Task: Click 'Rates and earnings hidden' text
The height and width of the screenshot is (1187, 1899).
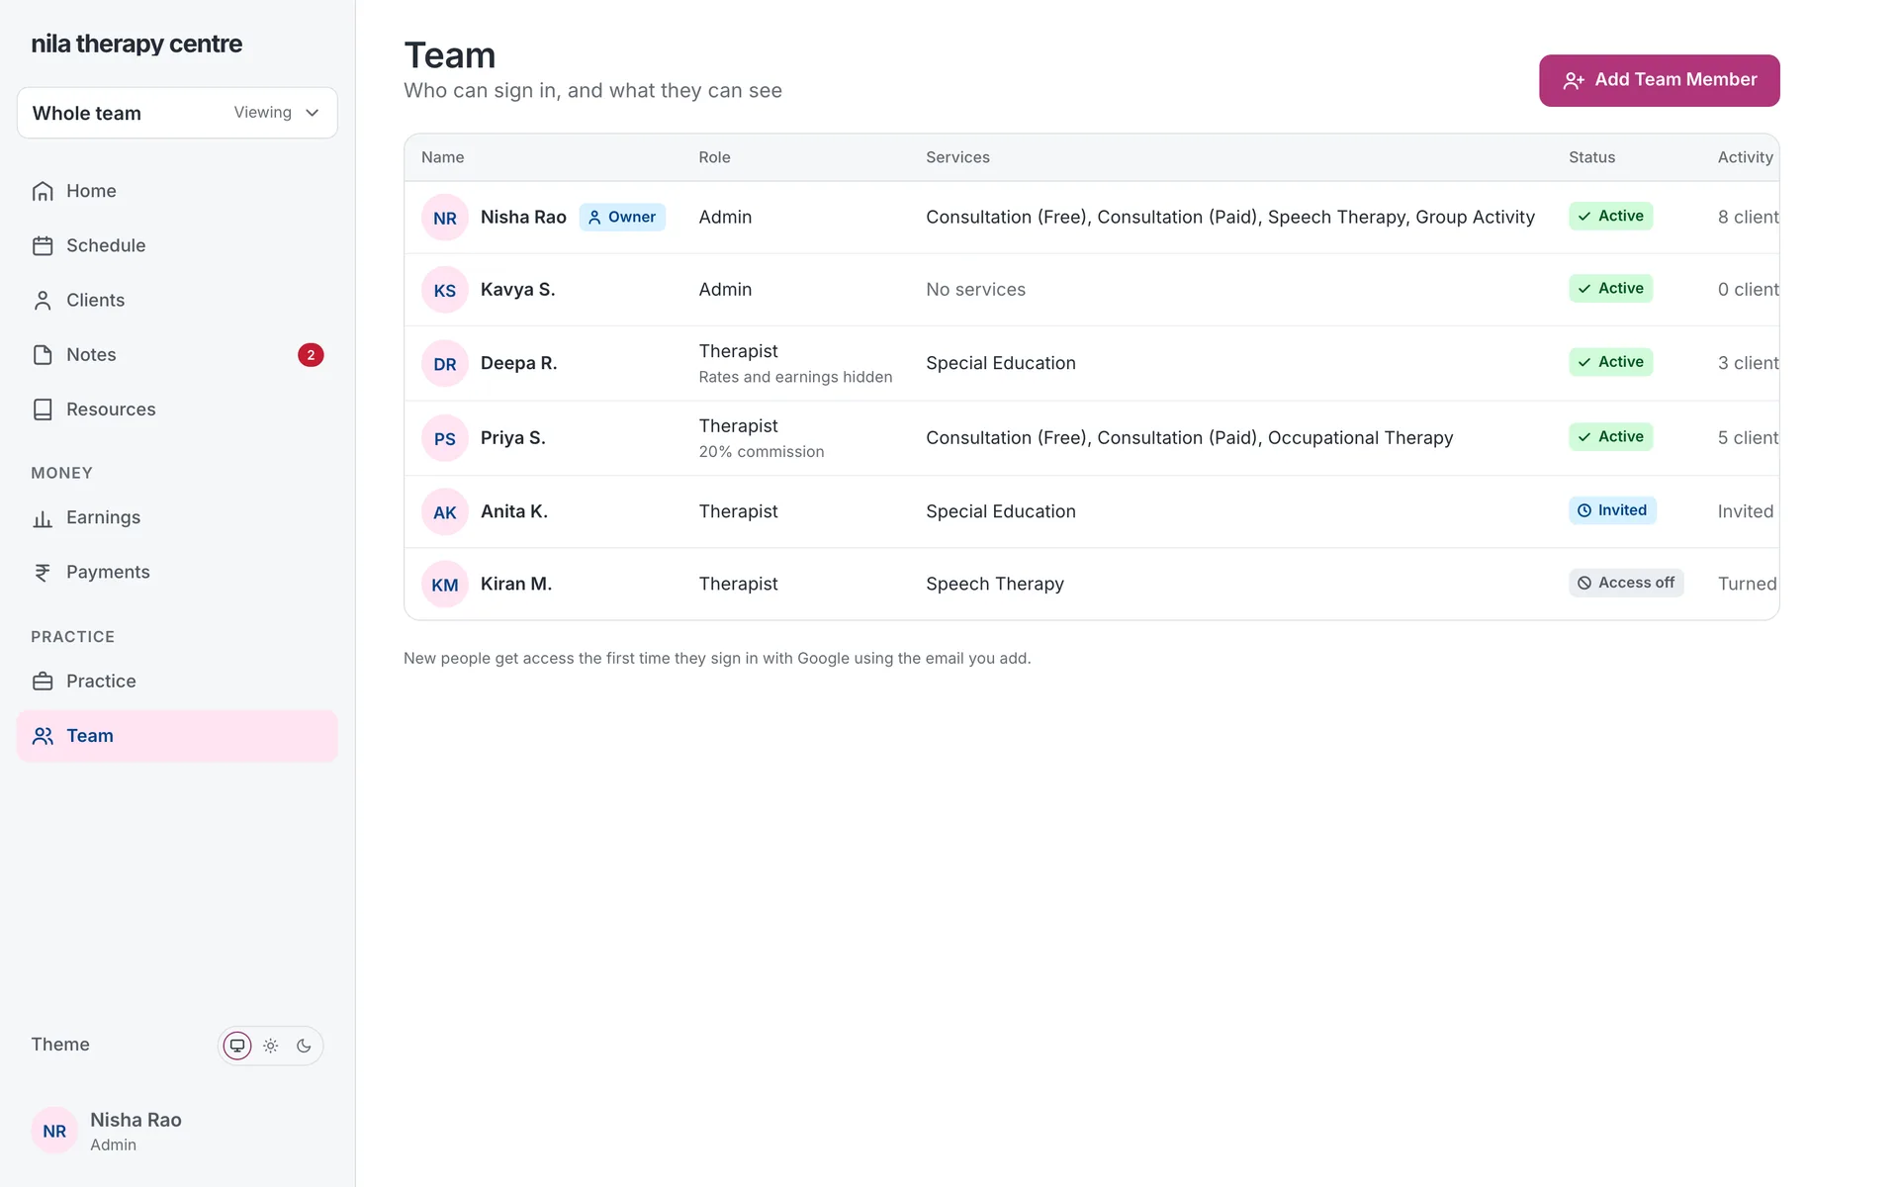Action: pyautogui.click(x=795, y=377)
